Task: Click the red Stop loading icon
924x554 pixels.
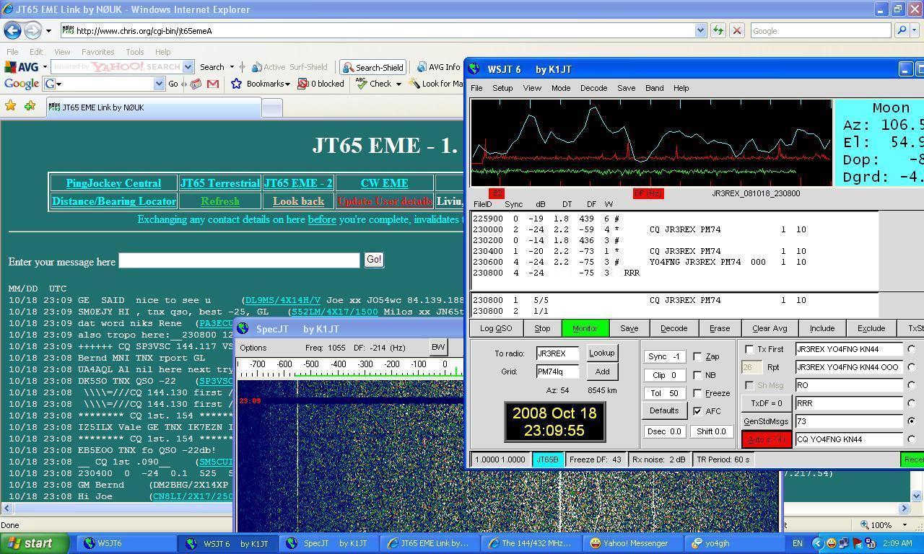Action: click(x=736, y=30)
